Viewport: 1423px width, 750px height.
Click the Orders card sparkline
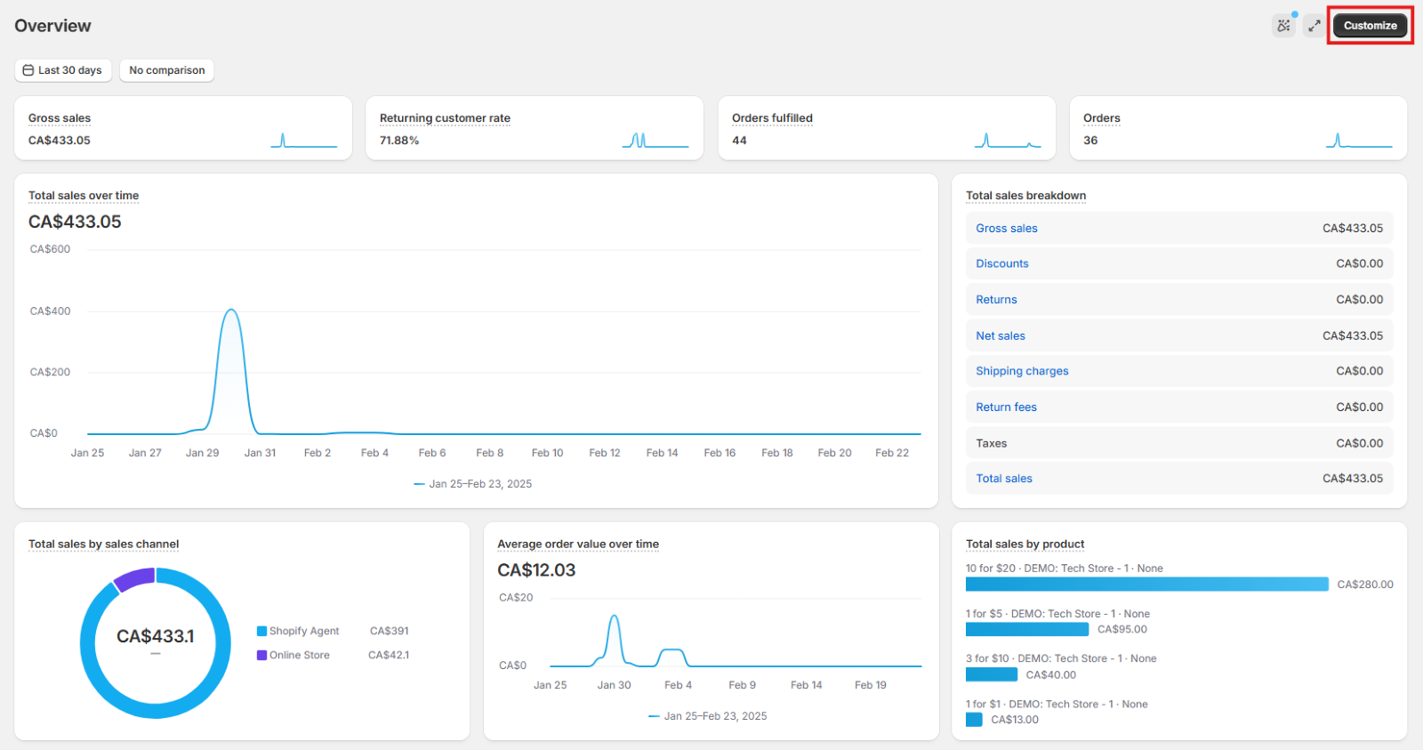click(1358, 141)
